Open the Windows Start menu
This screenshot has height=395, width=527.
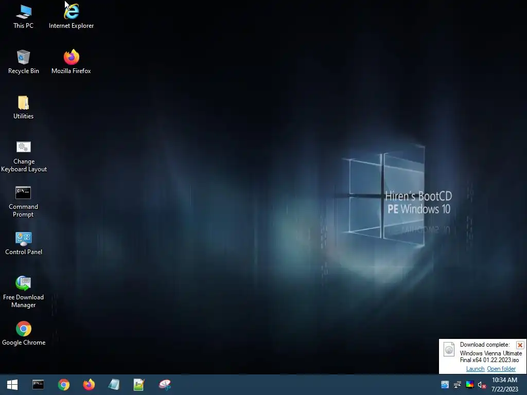(12, 385)
